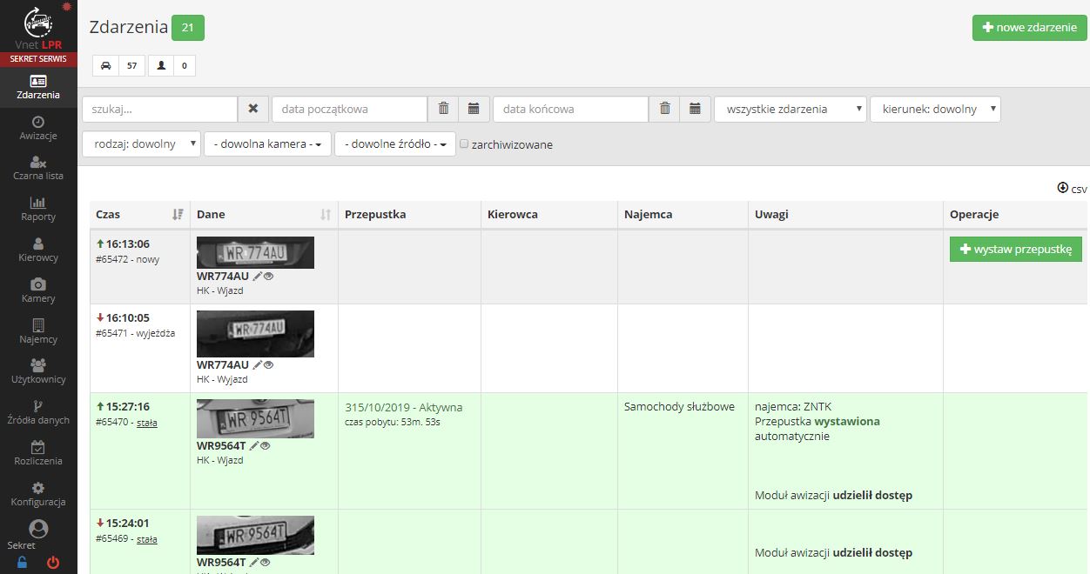View eye icon for event #65471
1090x574 pixels.
268,364
